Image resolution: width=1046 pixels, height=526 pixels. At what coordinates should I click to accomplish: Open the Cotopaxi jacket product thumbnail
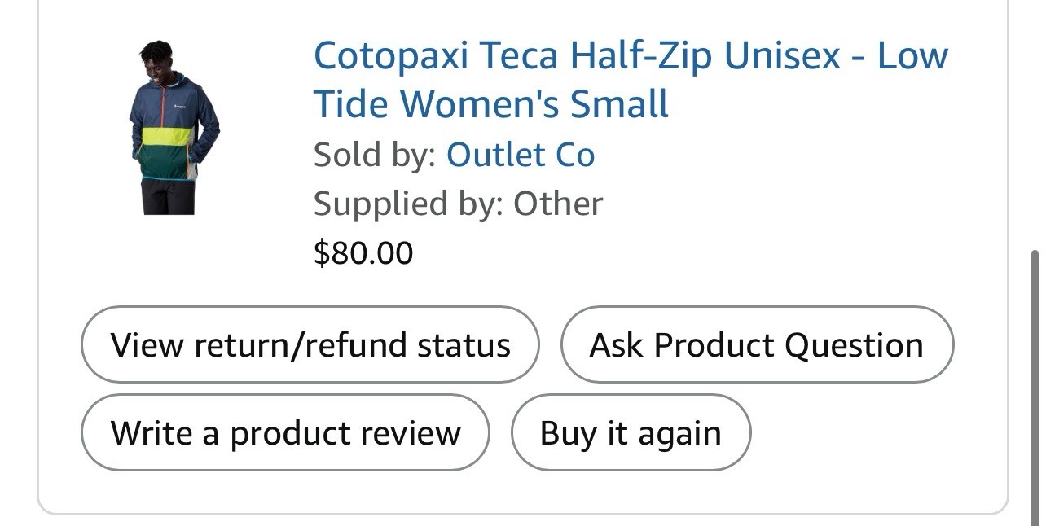173,129
